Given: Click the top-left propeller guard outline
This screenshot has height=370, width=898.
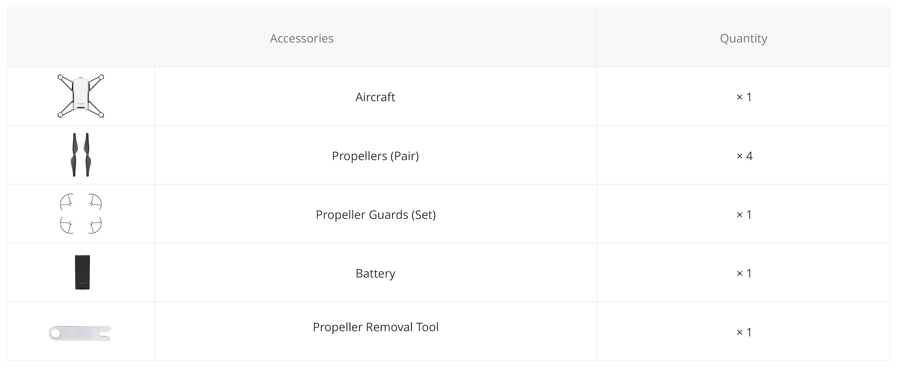Looking at the screenshot, I should point(67,202).
